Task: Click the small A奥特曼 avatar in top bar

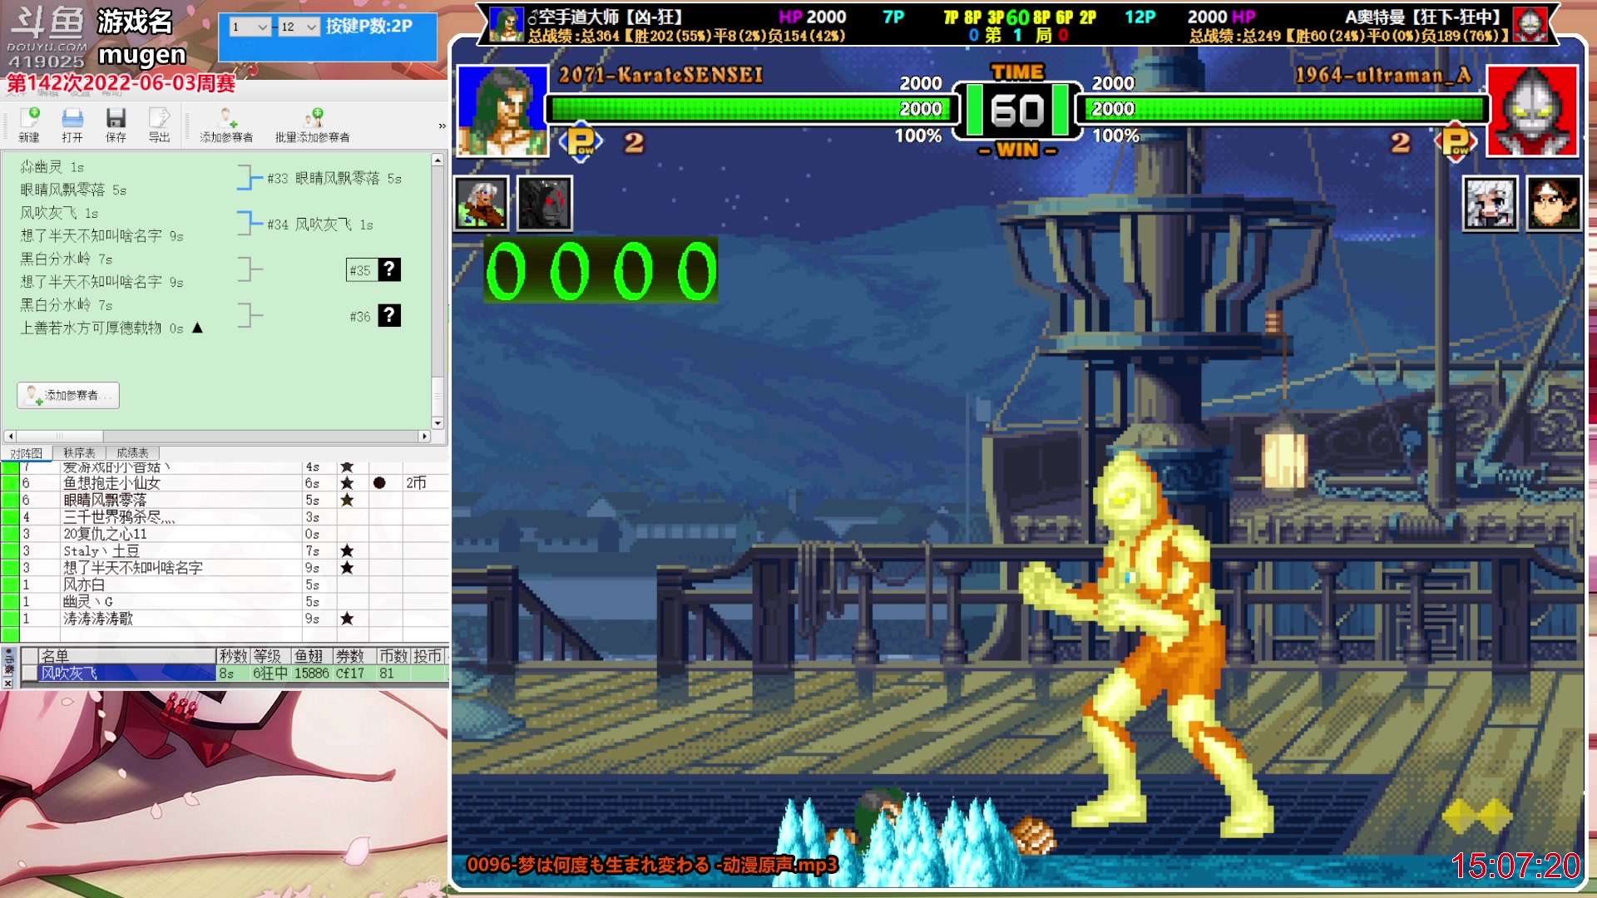Action: [x=1529, y=24]
